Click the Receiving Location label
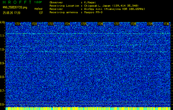Image resolution: width=173 pixels, height=110 pixels. click(x=64, y=6)
